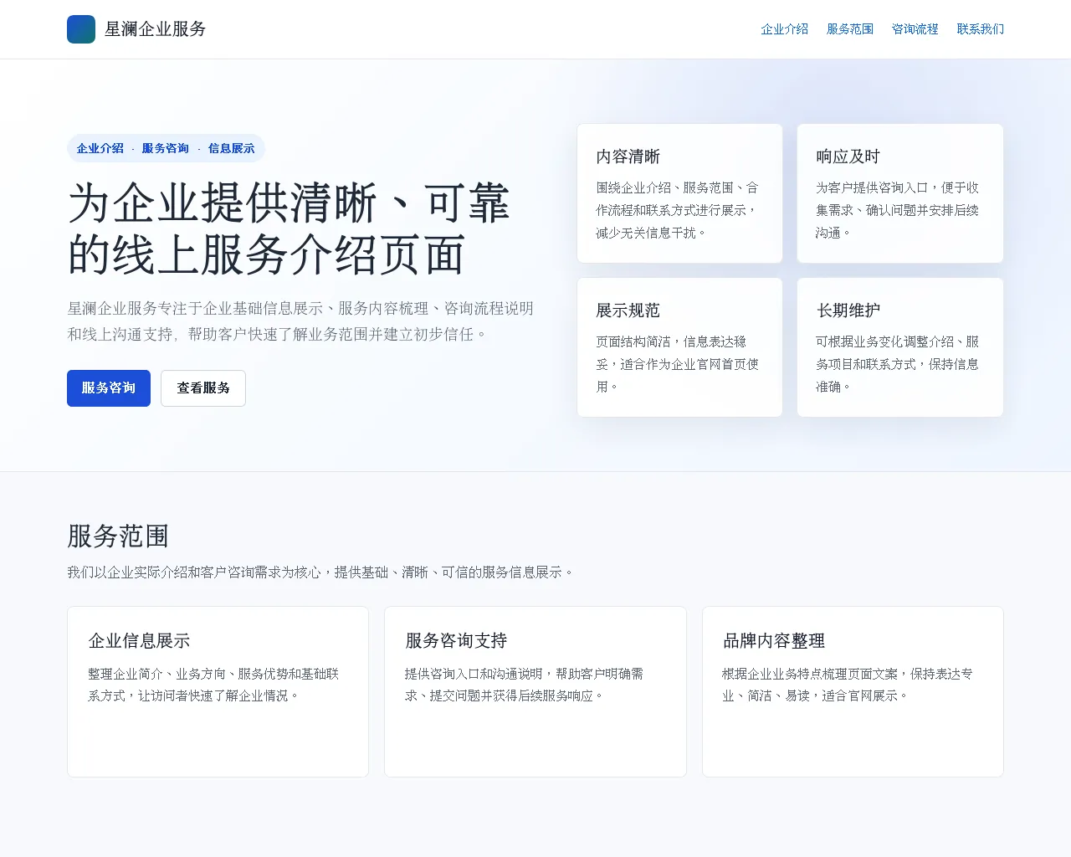The image size is (1071, 857).
Task: Click the 查看服务 button
Action: point(203,388)
